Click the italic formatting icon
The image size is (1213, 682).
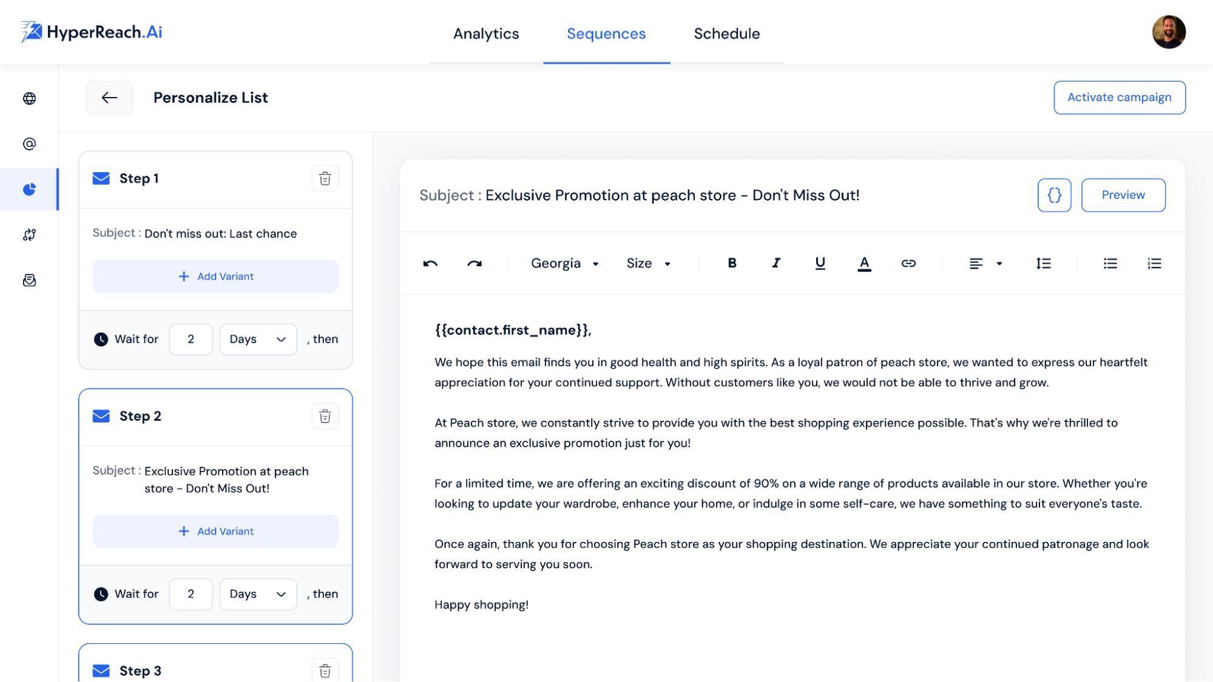click(775, 262)
